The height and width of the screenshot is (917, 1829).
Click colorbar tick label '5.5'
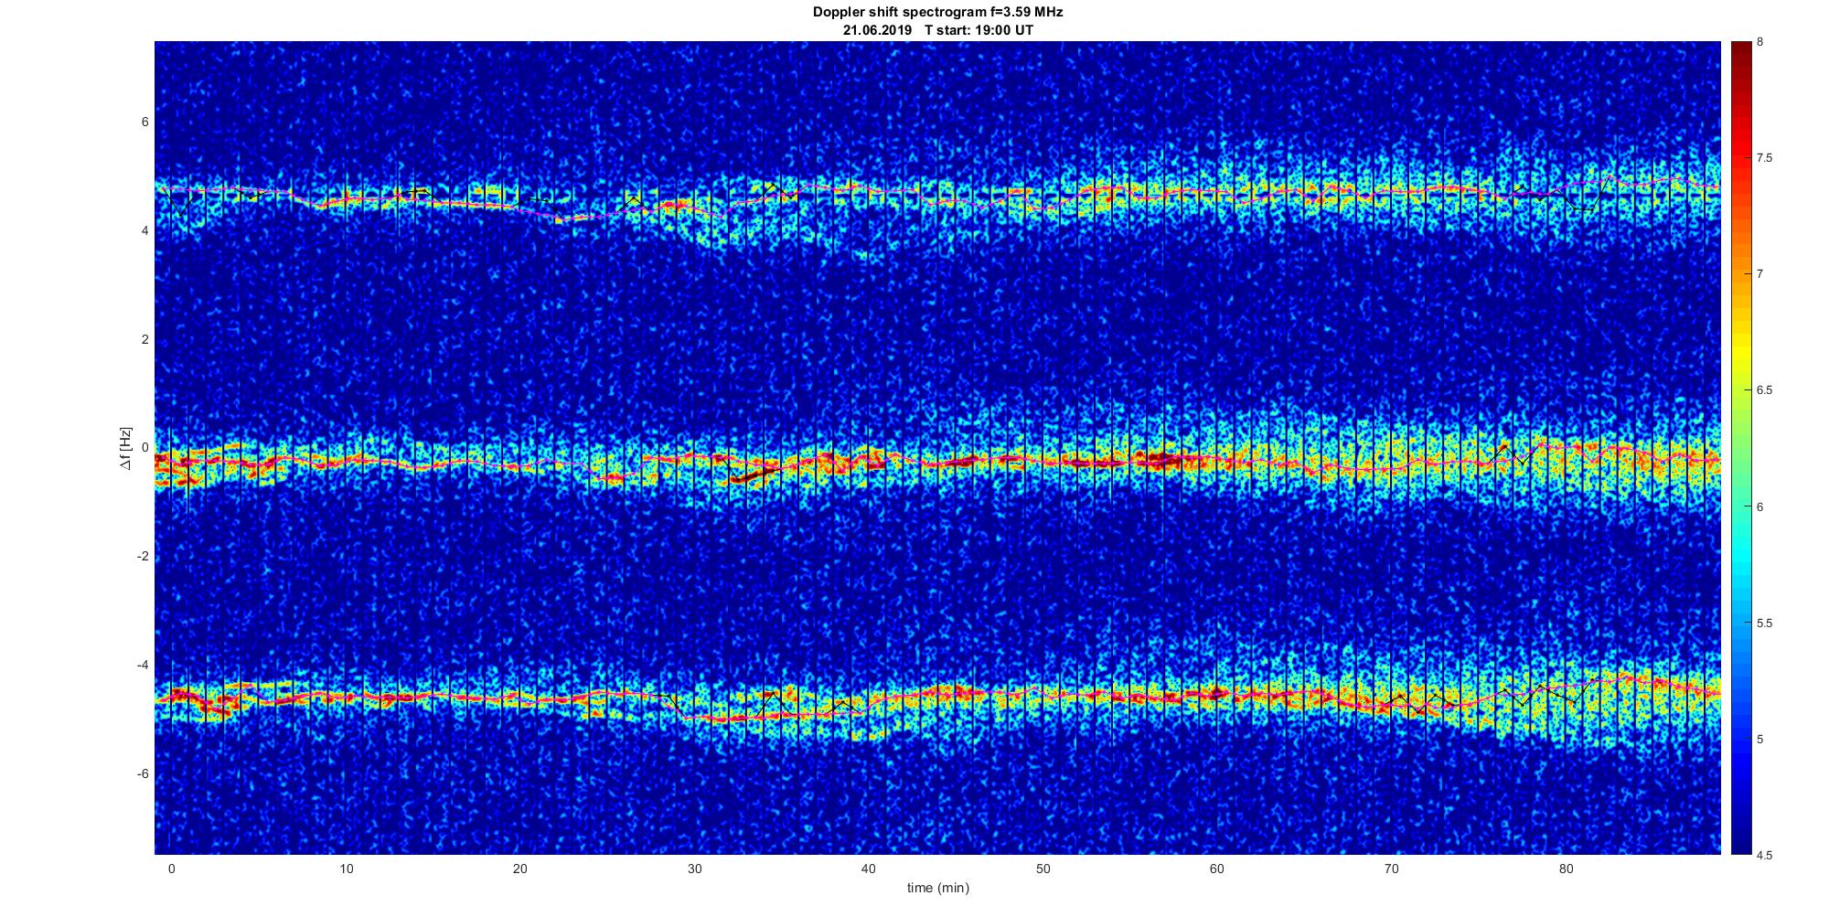click(x=1765, y=623)
